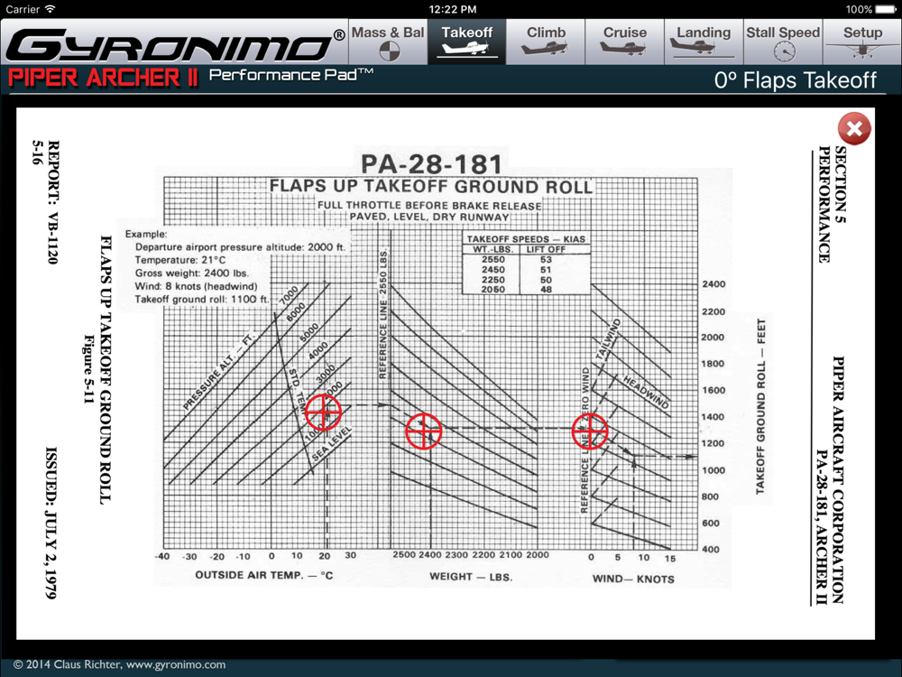Click the Gyronimo logo
This screenshot has height=677, width=902.
[x=176, y=45]
